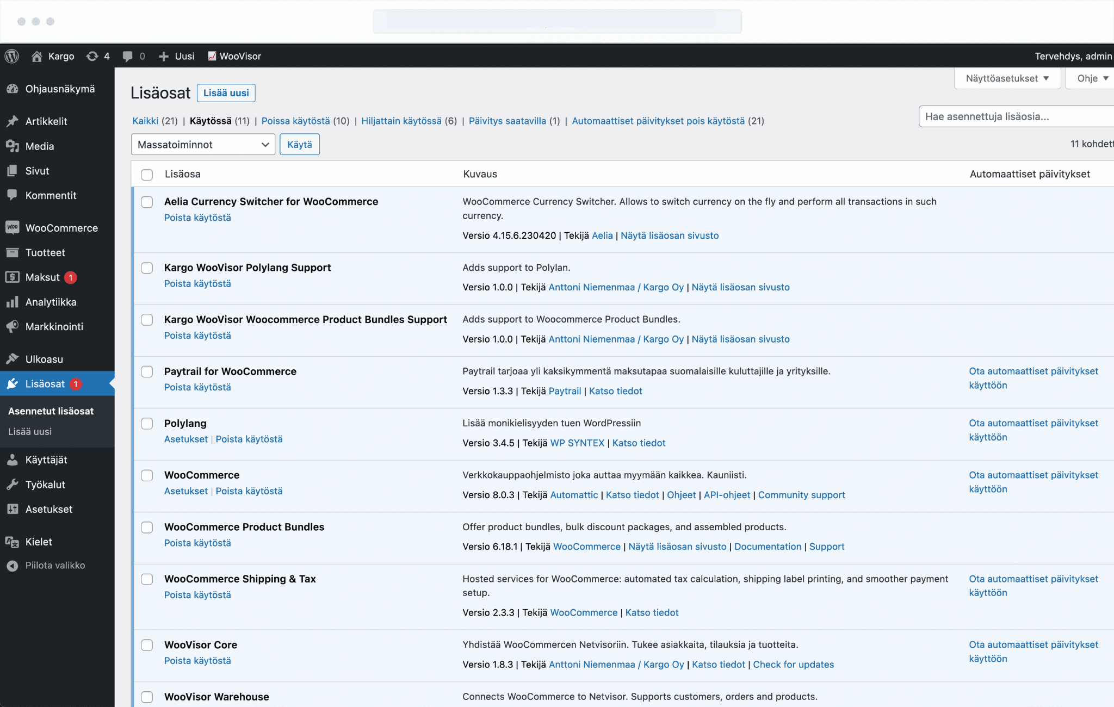Check the WooCommerce Shipping & Tax checkbox
Screen dimensions: 1114x707
pos(147,579)
